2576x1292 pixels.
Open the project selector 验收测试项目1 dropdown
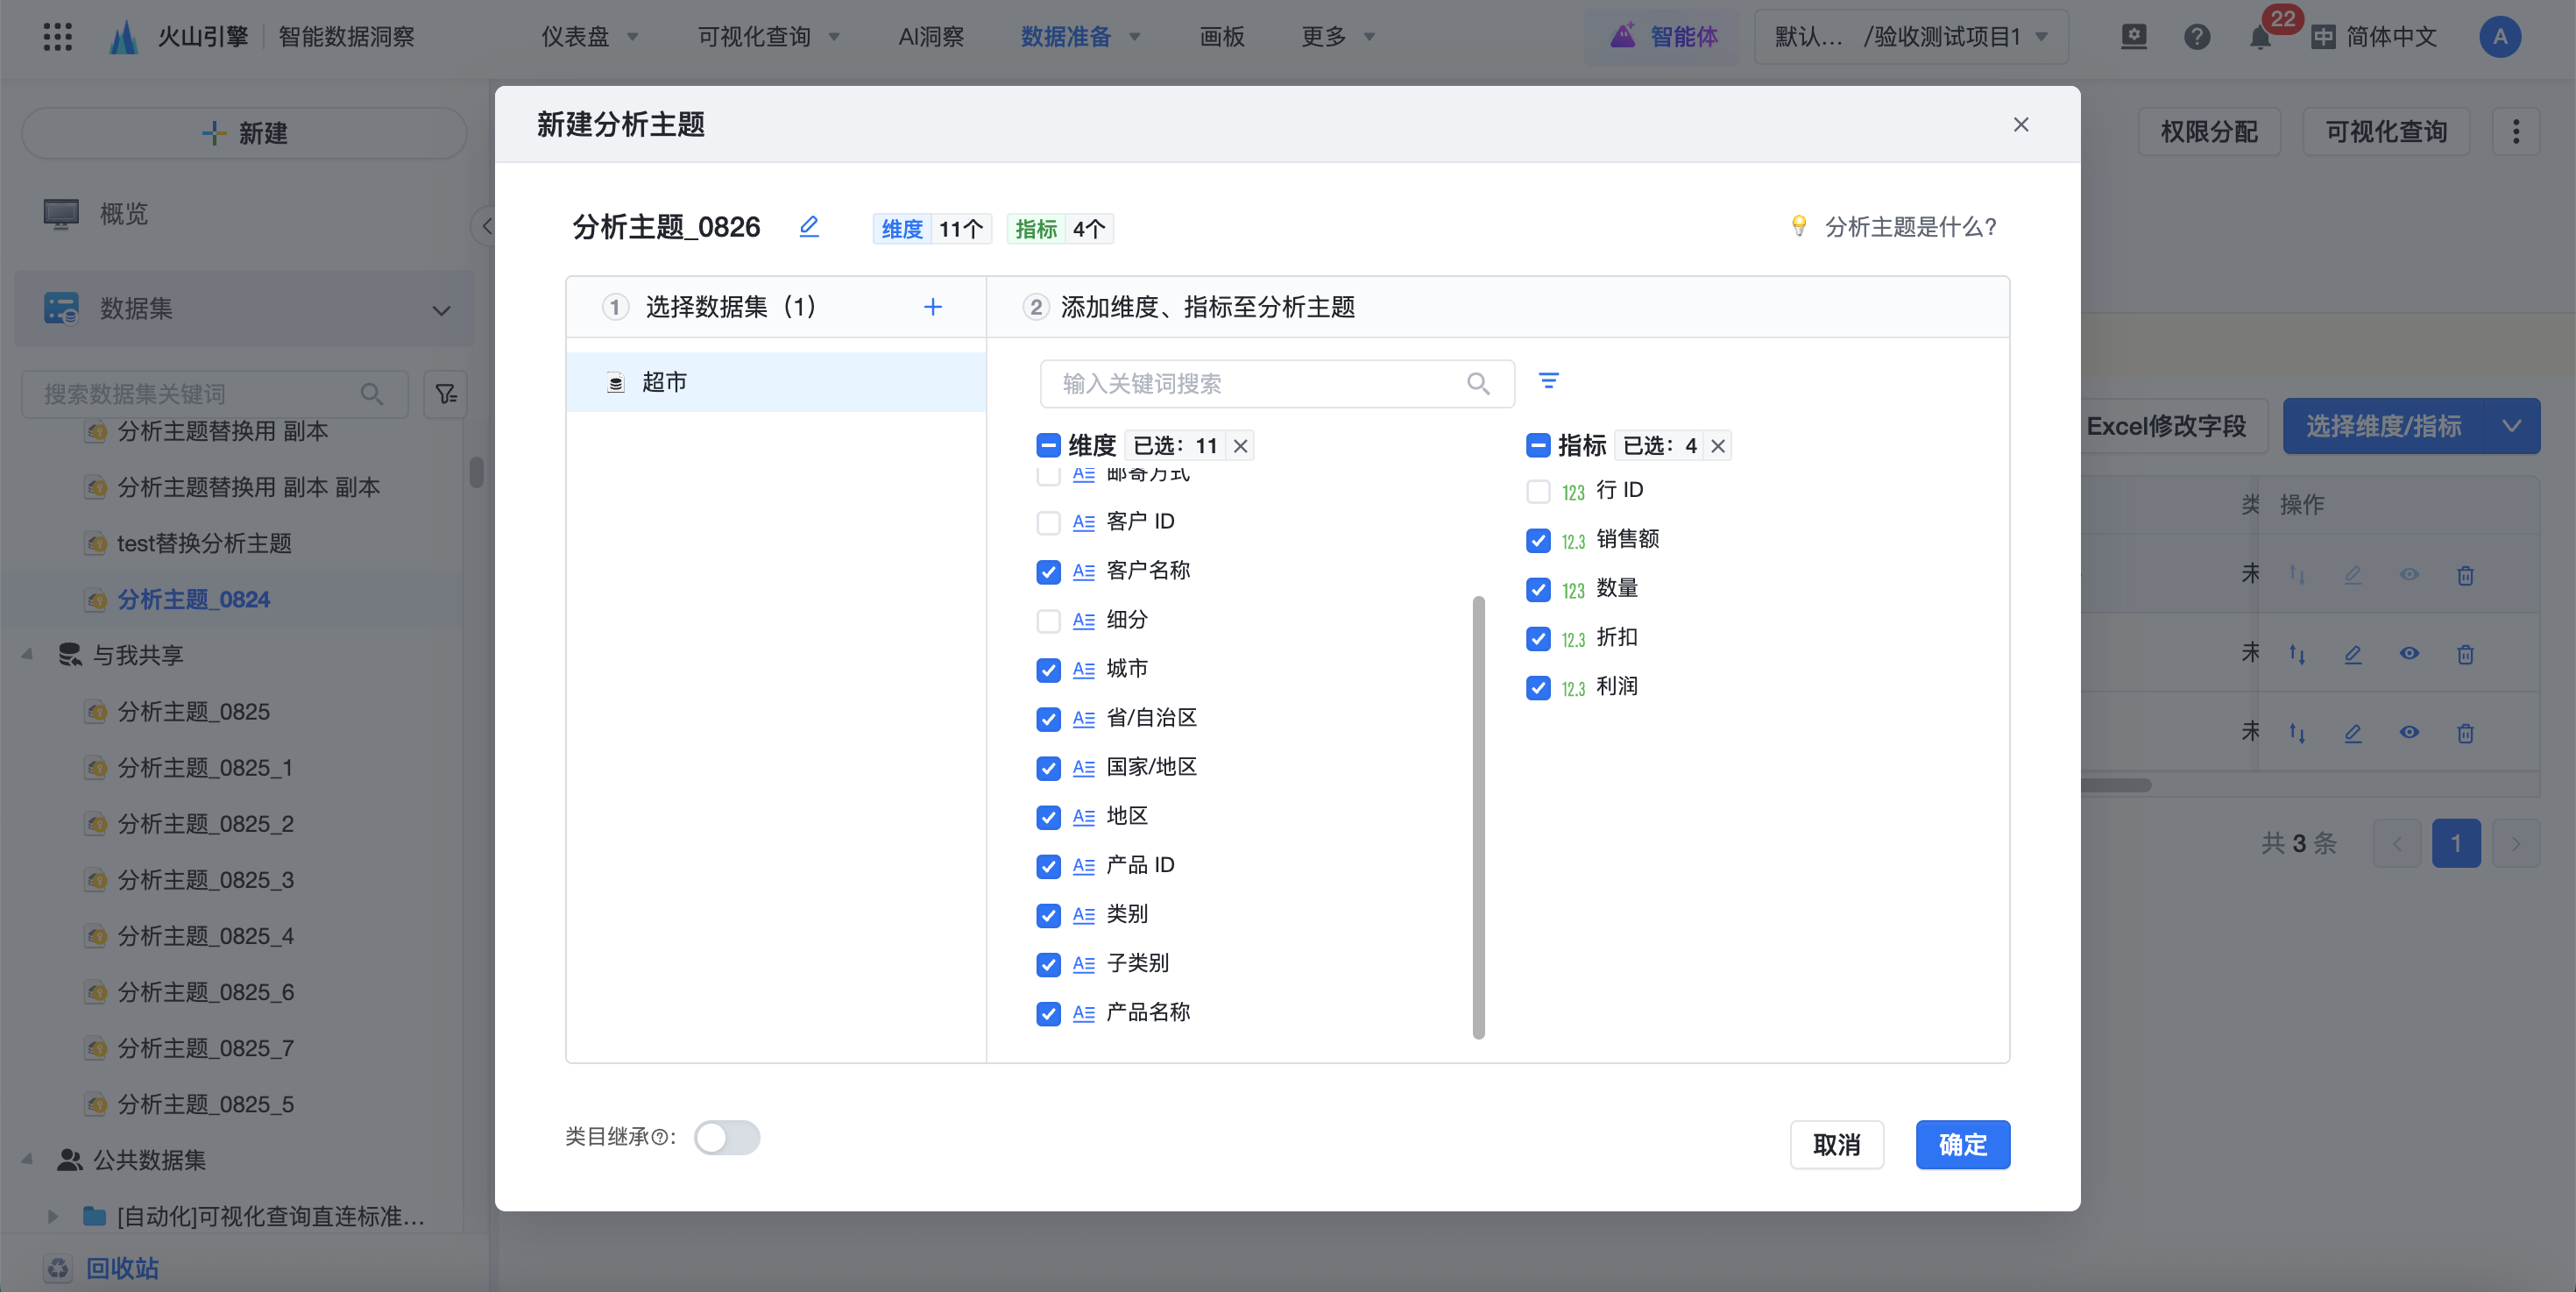[1911, 37]
